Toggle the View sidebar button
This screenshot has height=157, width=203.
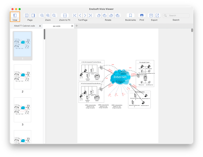click(x=15, y=15)
